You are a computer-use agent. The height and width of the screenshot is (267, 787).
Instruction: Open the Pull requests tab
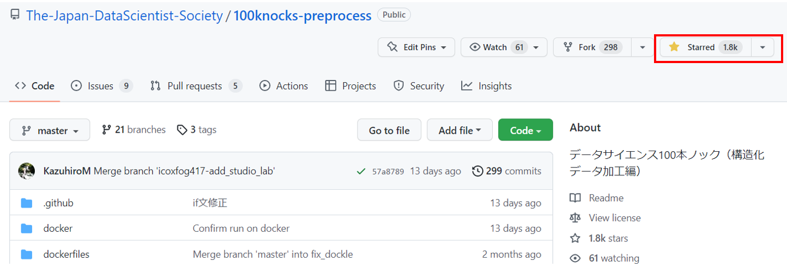pyautogui.click(x=195, y=86)
